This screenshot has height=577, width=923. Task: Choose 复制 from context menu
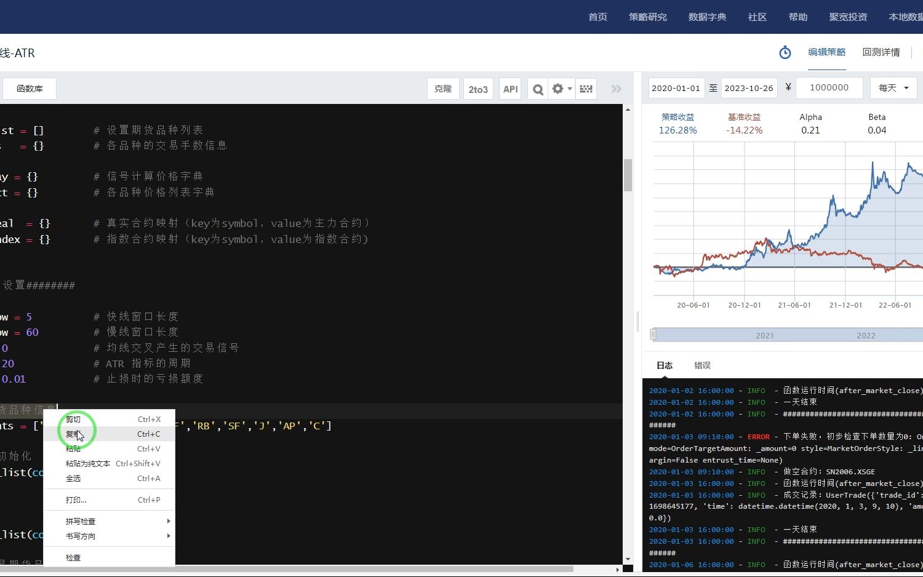[x=109, y=434]
